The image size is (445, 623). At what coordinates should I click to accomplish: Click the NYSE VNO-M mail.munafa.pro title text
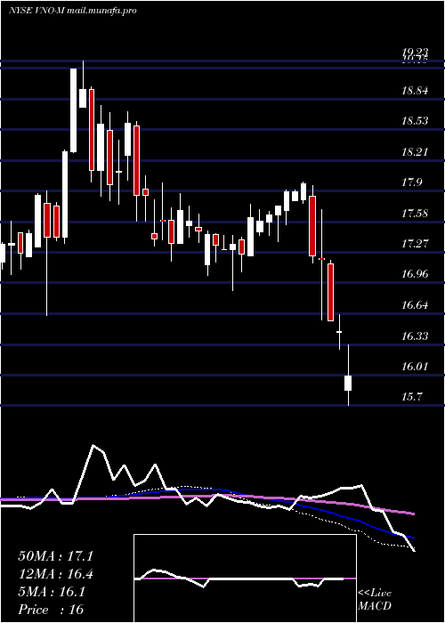click(73, 11)
